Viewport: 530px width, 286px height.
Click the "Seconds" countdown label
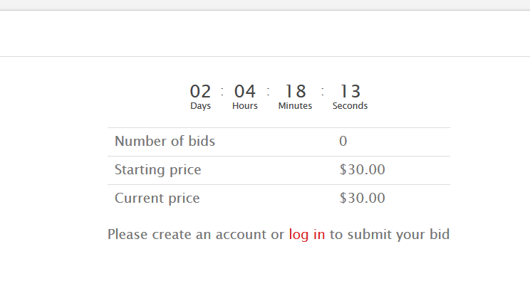(350, 106)
